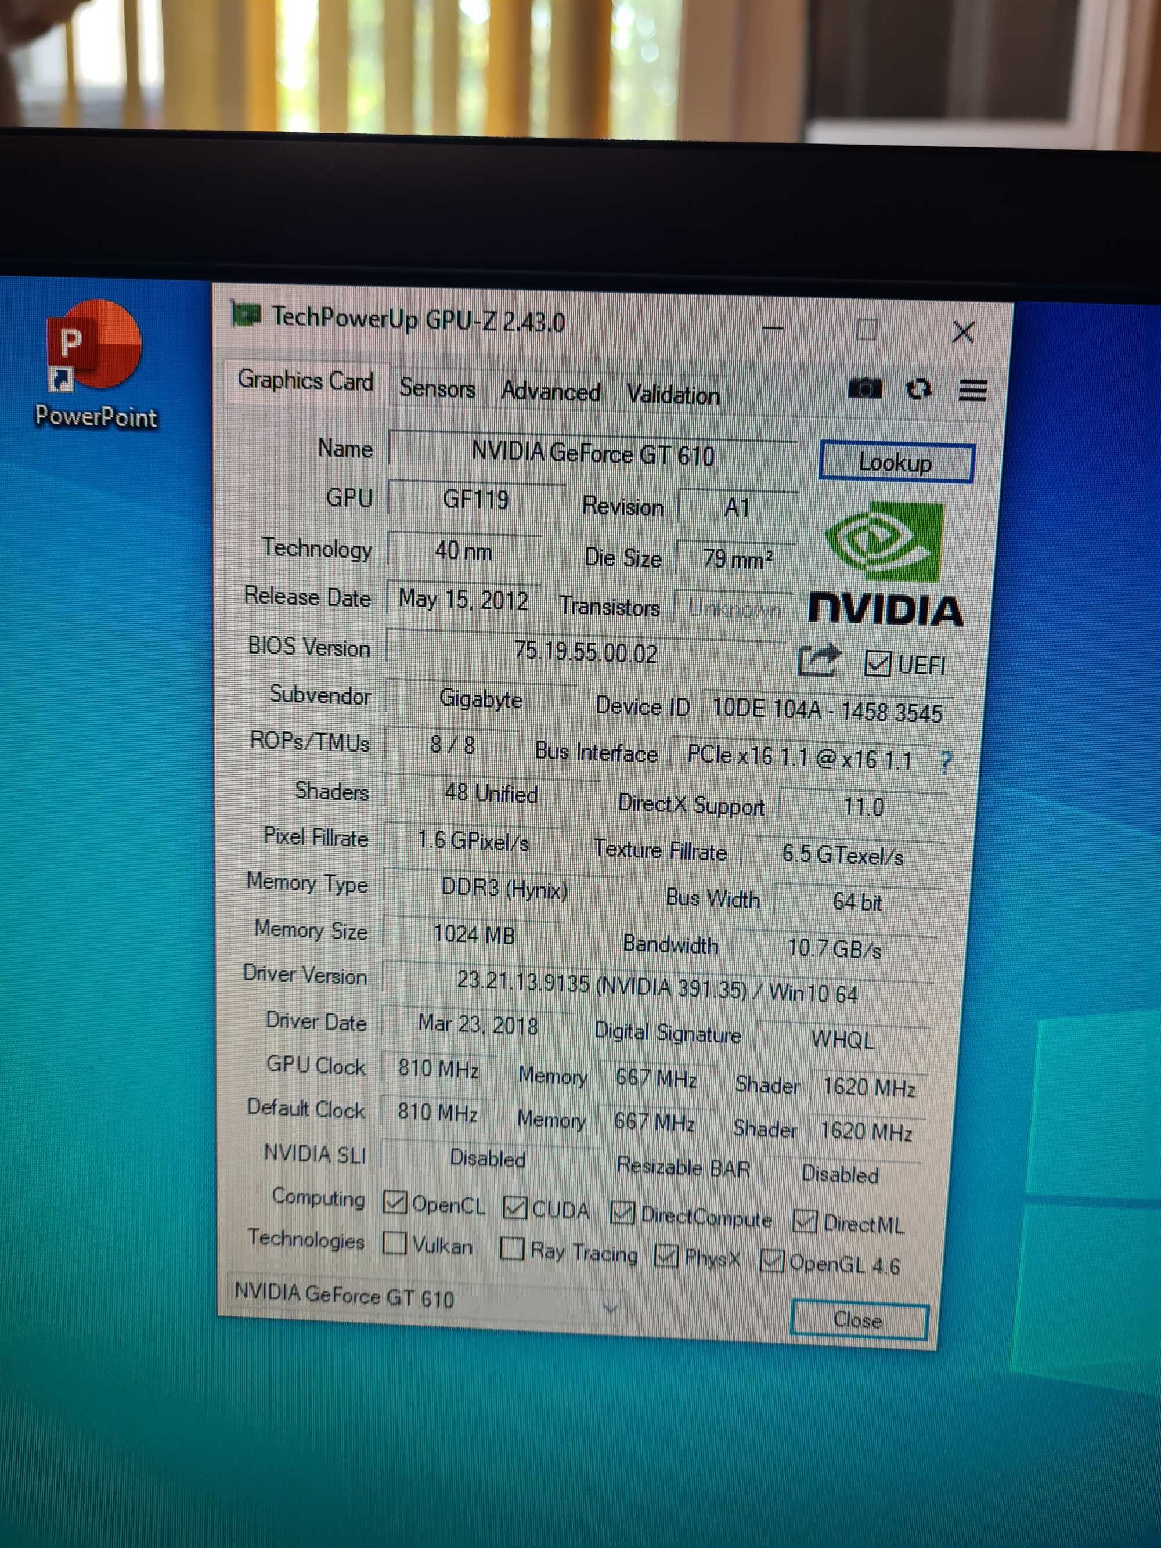Click the GPU Clock field 810 MHz
The width and height of the screenshot is (1161, 1548).
click(438, 1069)
